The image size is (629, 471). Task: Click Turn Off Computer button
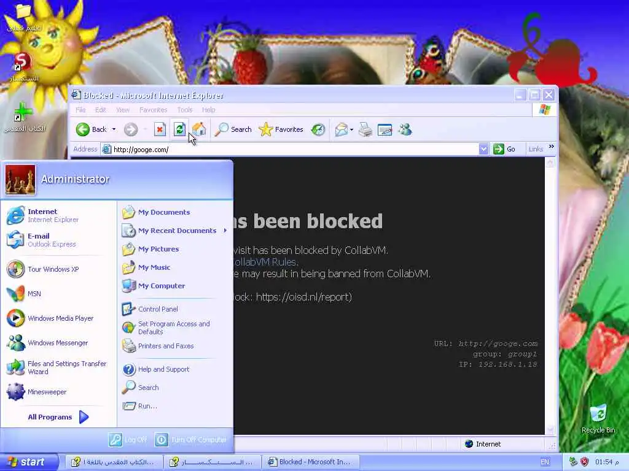pyautogui.click(x=190, y=440)
